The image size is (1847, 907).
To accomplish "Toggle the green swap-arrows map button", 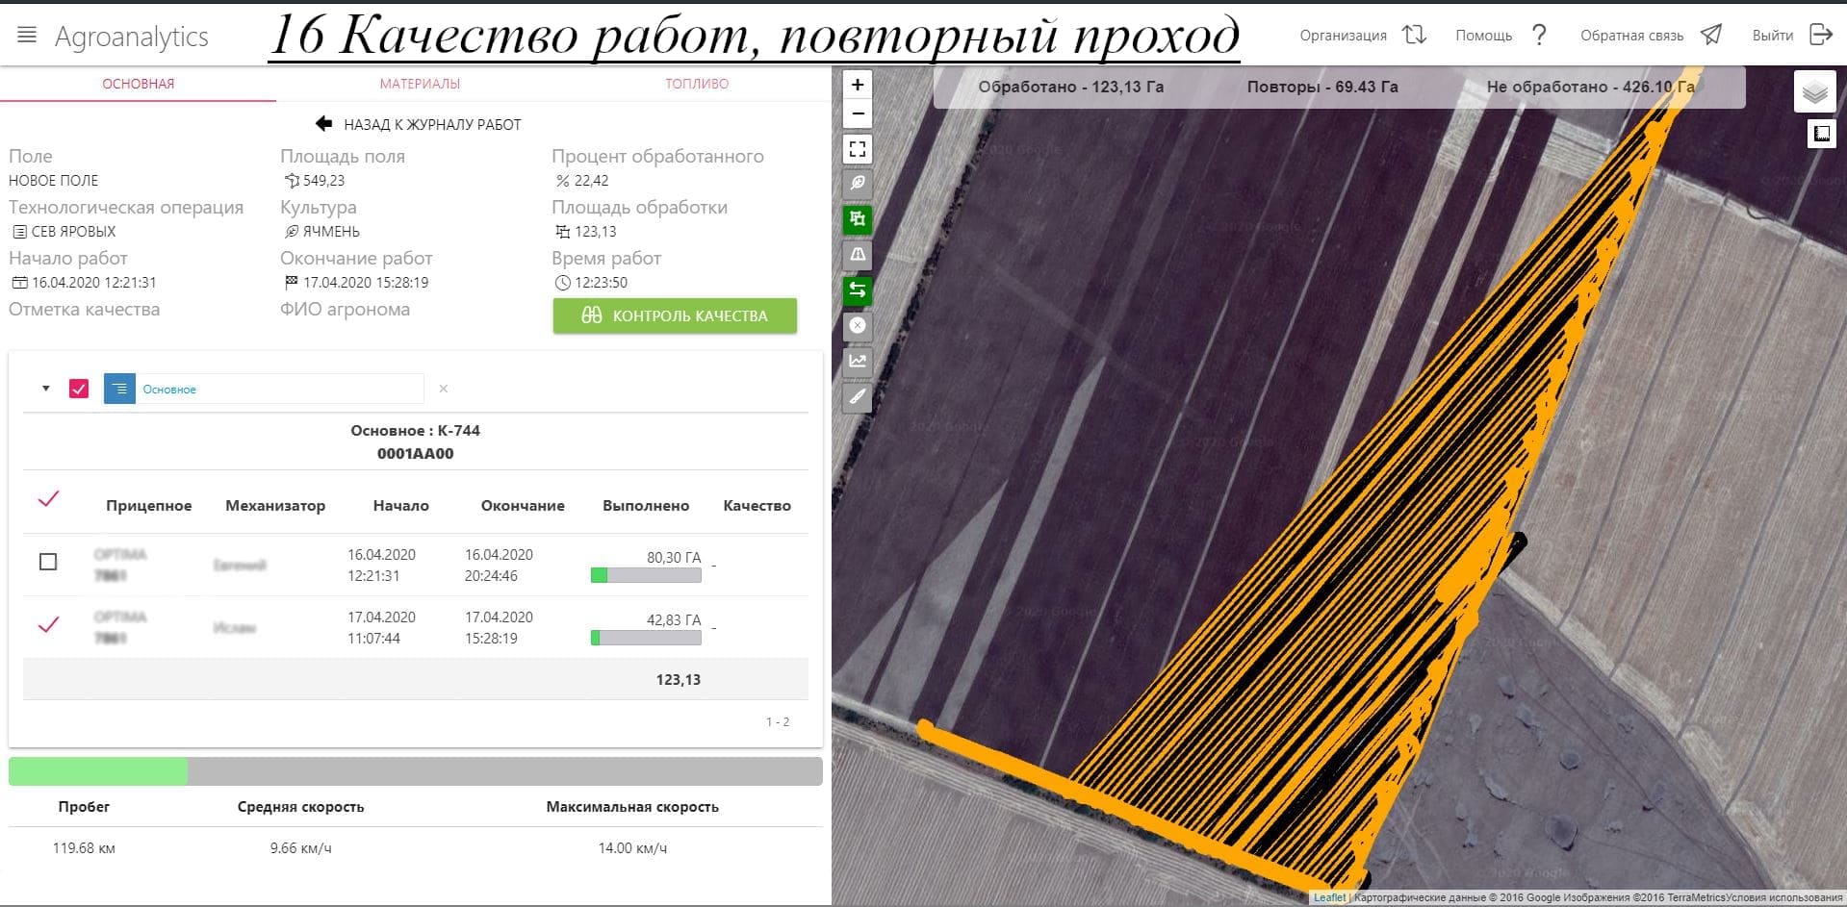I will pyautogui.click(x=857, y=290).
